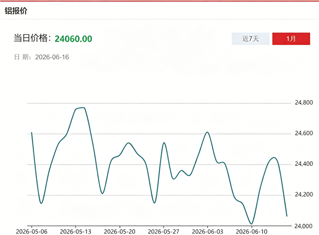319x235 pixels.
Task: Select the 2026-05-13 x-axis date label
Action: tap(76, 232)
